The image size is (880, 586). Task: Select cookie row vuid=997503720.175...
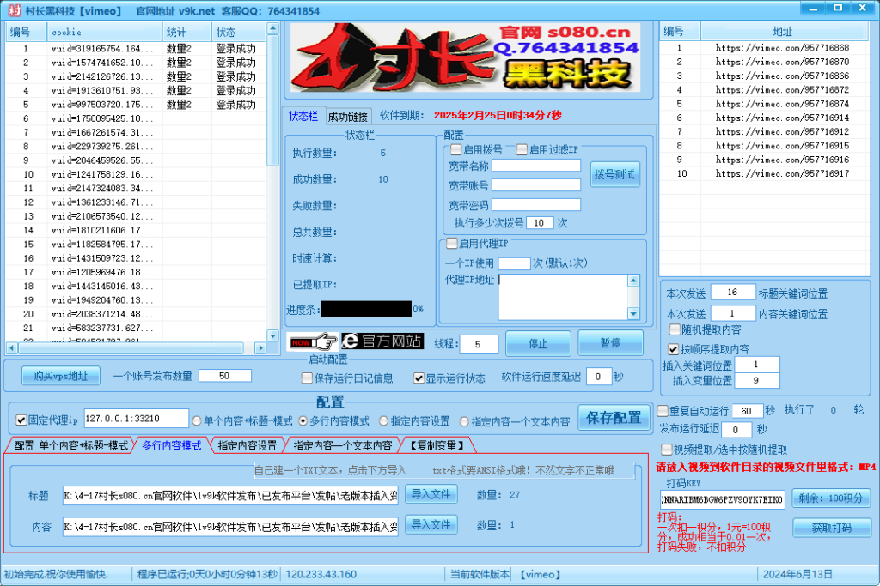136,105
